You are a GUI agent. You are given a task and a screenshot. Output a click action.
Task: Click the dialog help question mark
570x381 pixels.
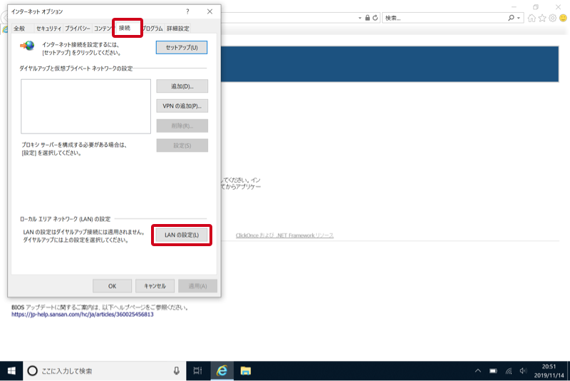(187, 11)
